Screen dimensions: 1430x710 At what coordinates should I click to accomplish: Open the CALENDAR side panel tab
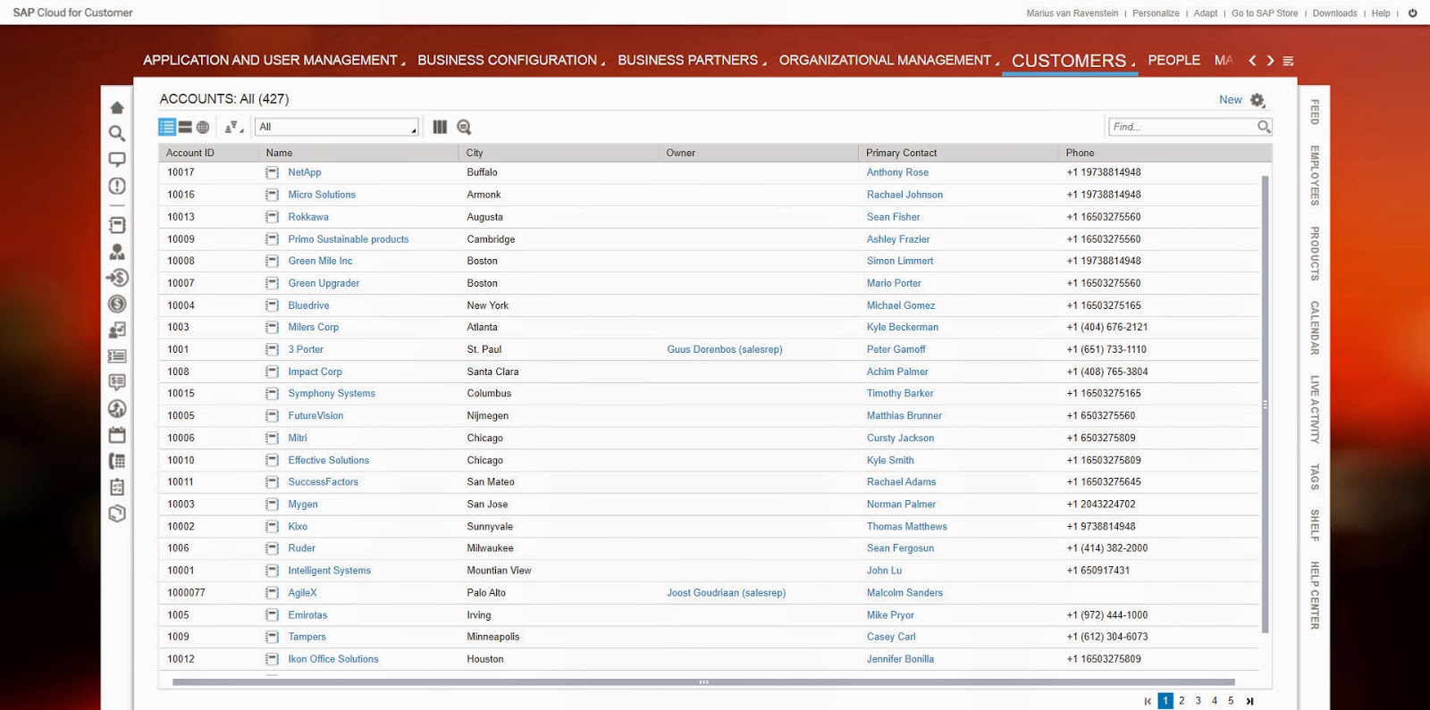[x=1315, y=328]
